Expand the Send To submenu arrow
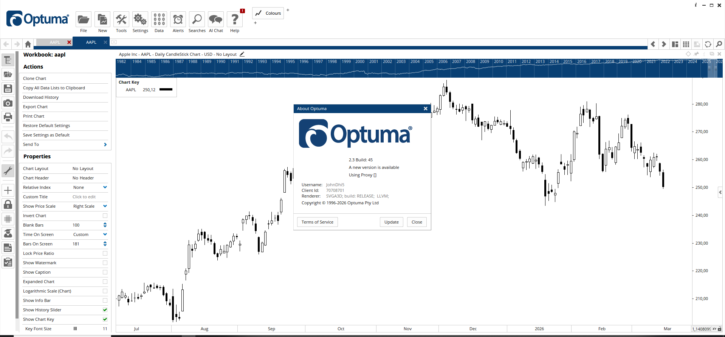Screen dimensions: 725x337 pyautogui.click(x=105, y=144)
